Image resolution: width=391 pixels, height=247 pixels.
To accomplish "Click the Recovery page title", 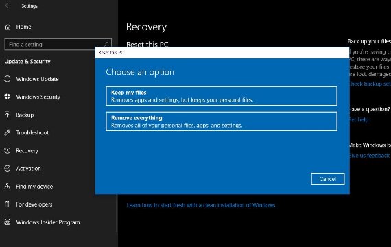I will coord(146,27).
